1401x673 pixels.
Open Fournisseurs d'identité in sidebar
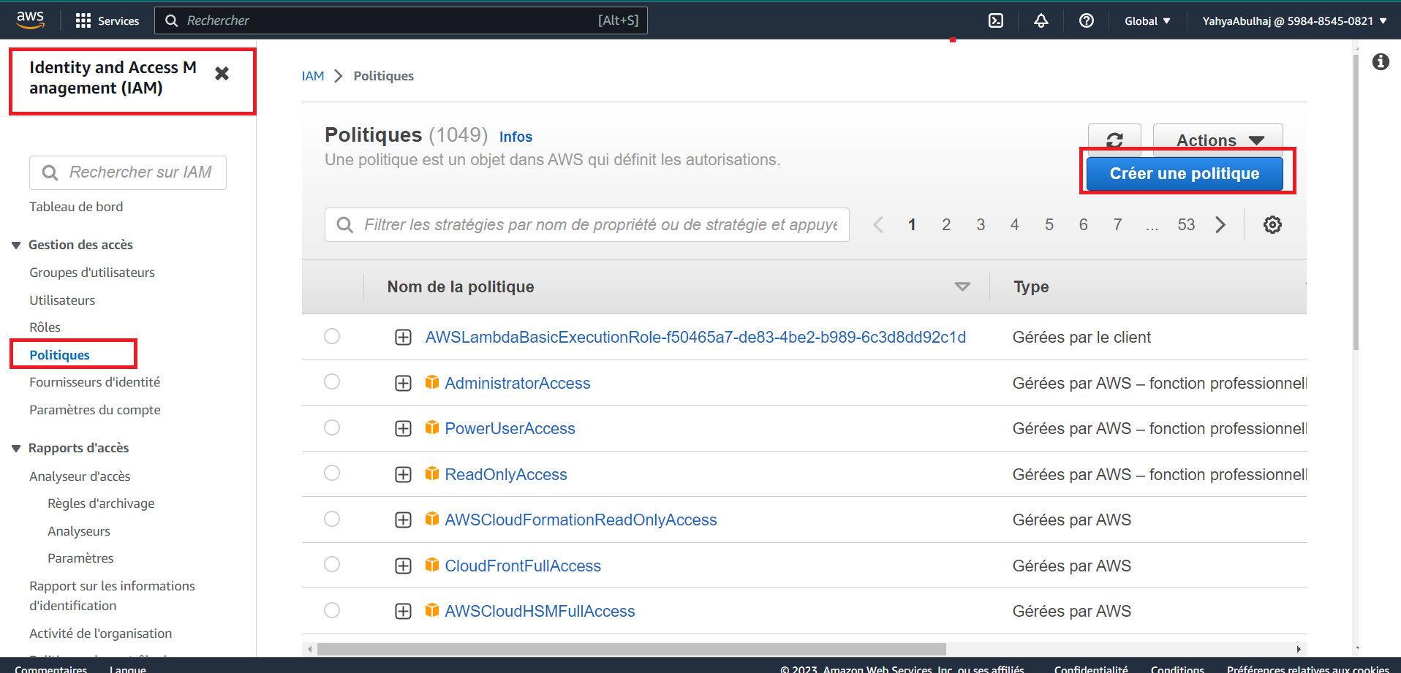tap(94, 382)
